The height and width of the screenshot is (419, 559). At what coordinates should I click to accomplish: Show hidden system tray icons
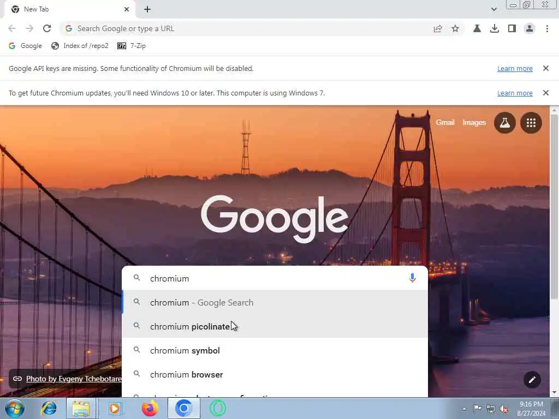(464, 409)
